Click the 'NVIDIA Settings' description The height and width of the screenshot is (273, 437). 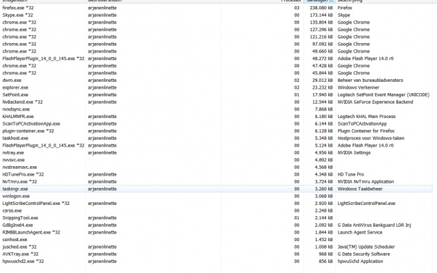pos(354,153)
